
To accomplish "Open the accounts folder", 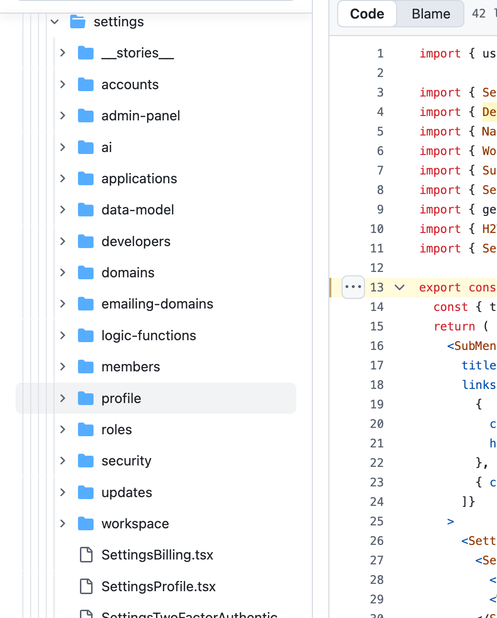I will click(130, 84).
